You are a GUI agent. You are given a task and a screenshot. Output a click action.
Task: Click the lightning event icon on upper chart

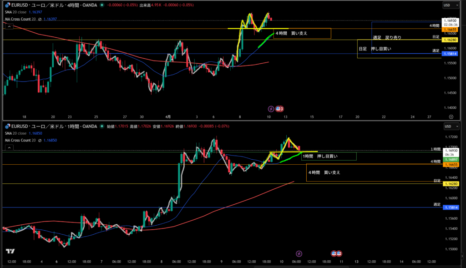(x=271, y=109)
